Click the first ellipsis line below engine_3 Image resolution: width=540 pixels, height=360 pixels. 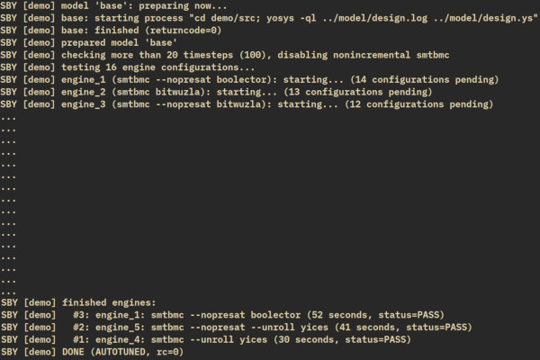[8, 118]
